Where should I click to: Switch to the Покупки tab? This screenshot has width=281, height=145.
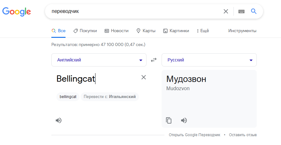tap(85, 31)
